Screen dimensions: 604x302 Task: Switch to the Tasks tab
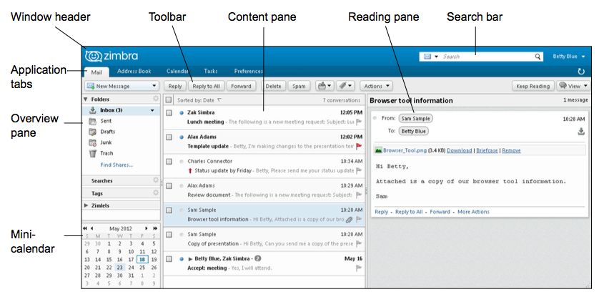coord(211,72)
